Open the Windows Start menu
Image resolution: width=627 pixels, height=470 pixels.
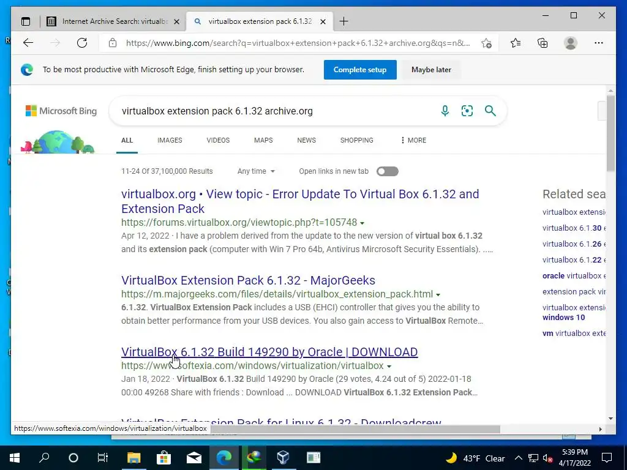tap(15, 458)
